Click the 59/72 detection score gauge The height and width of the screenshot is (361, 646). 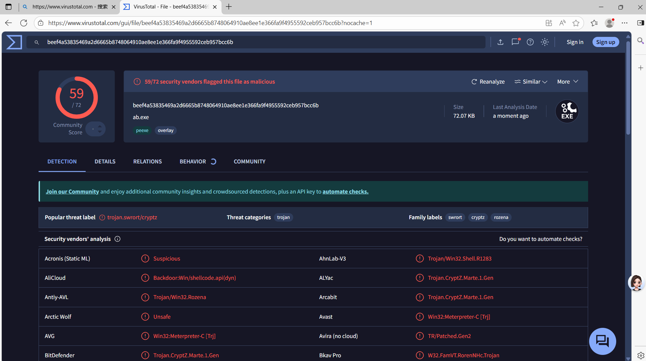coord(77,98)
